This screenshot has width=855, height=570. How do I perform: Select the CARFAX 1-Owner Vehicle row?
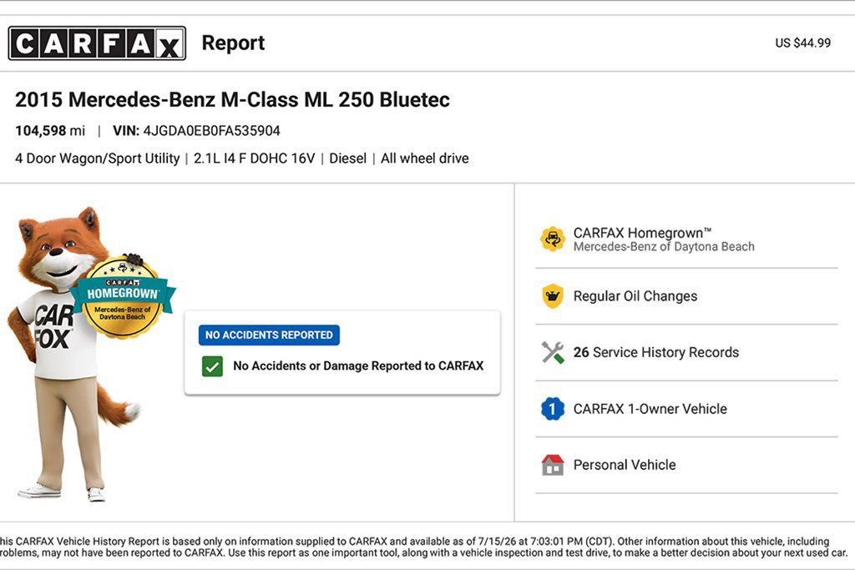click(686, 409)
